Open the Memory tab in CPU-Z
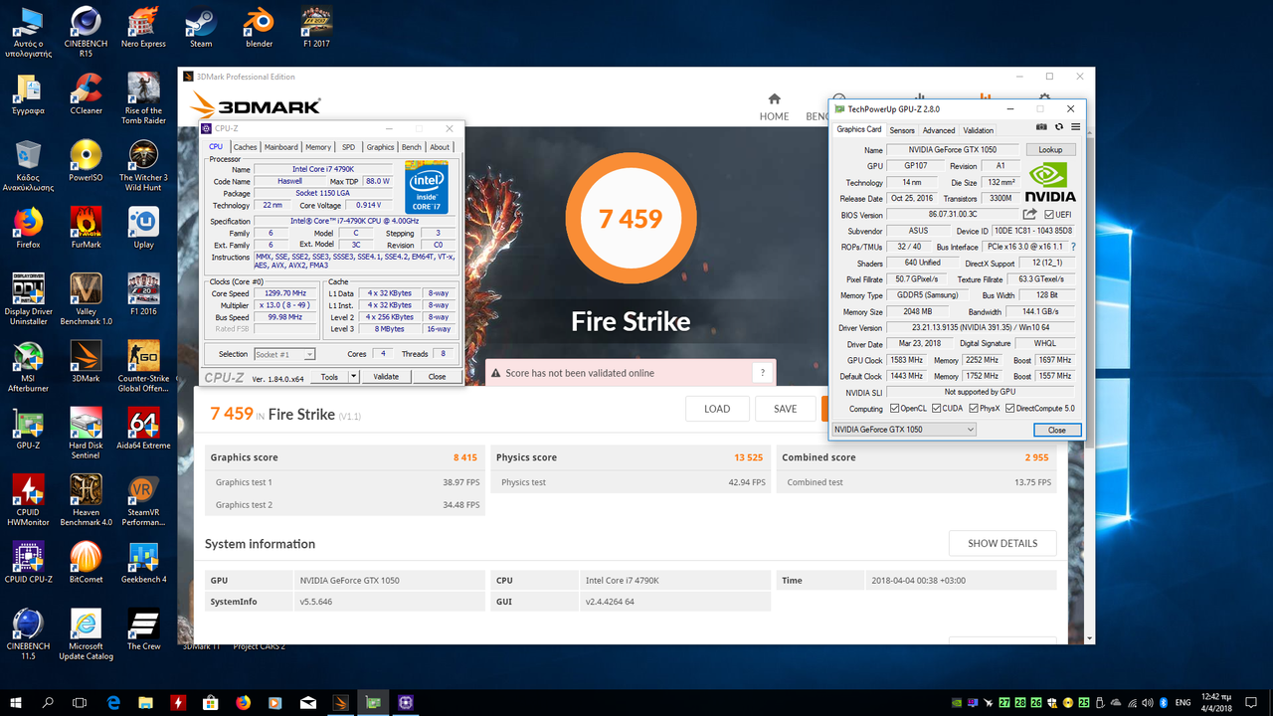Image resolution: width=1273 pixels, height=716 pixels. [318, 147]
